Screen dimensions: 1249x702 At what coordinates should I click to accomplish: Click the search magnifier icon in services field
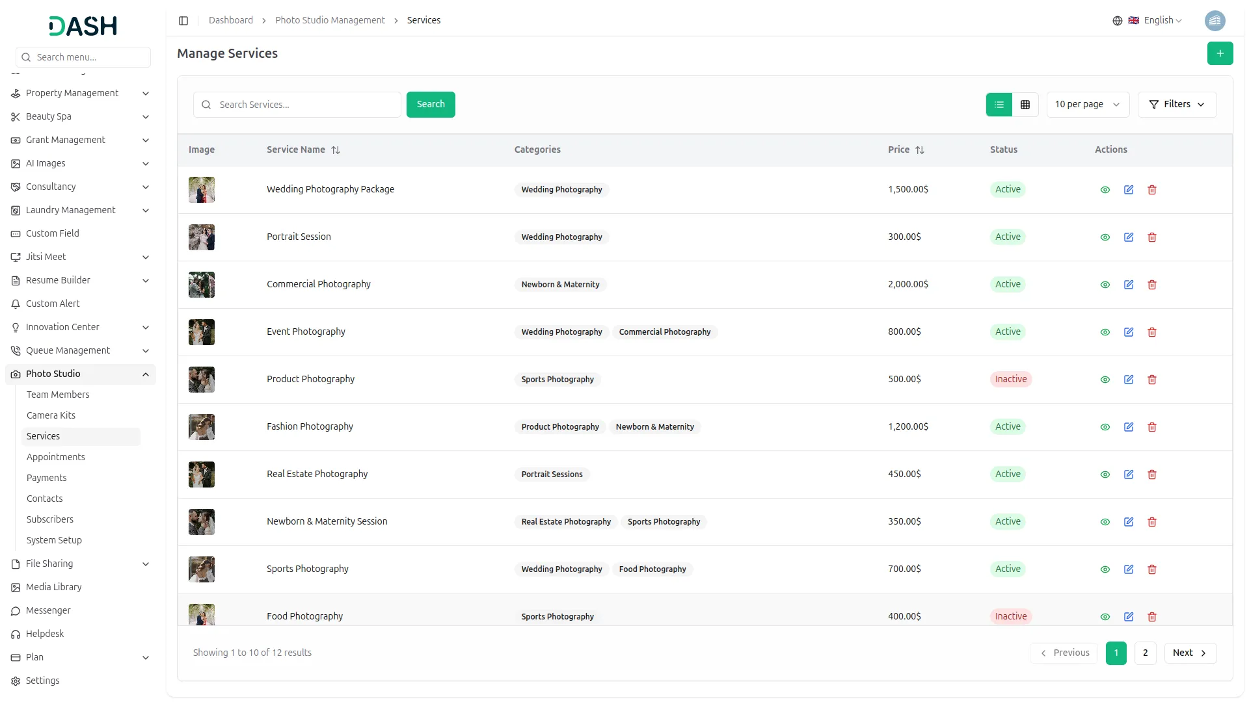tap(206, 105)
